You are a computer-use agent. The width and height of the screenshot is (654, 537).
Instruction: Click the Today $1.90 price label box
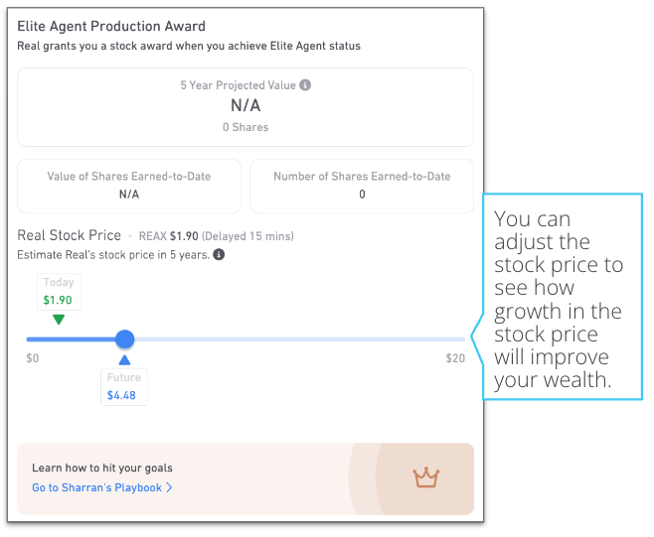click(59, 292)
